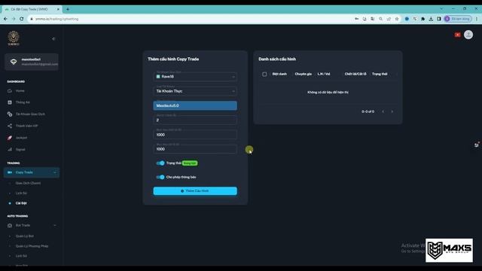Open Tài Khoản Giao Dịch accounts icon

10,114
